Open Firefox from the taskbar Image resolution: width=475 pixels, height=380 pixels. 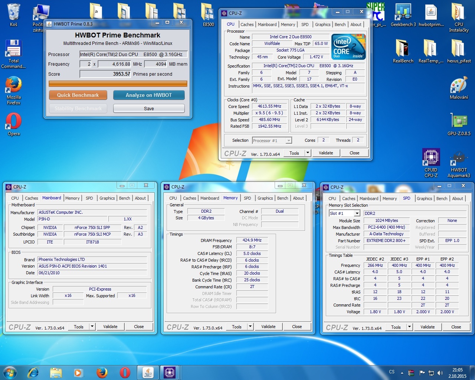pyautogui.click(x=102, y=372)
